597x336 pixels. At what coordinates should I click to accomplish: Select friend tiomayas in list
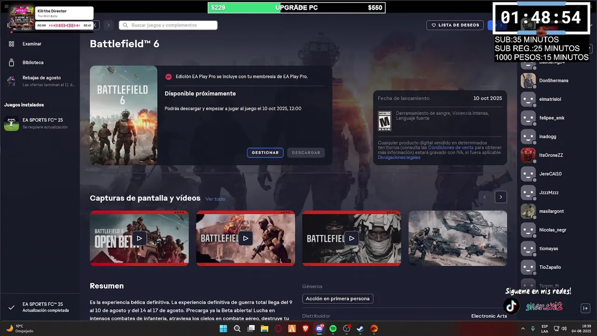(x=548, y=248)
